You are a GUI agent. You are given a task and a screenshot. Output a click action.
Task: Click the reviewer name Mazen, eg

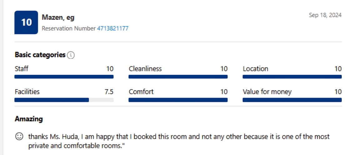pos(58,17)
